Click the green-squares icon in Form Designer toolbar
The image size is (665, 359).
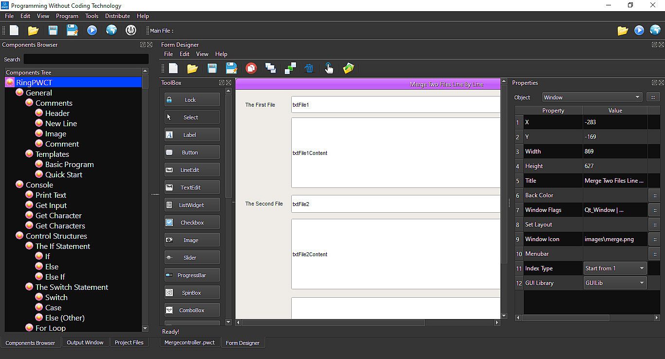290,68
